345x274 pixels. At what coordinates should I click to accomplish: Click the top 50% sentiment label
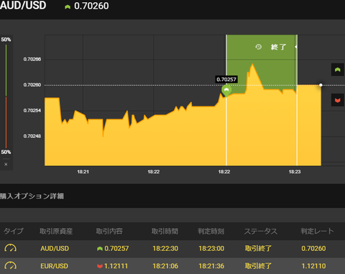[x=6, y=40]
